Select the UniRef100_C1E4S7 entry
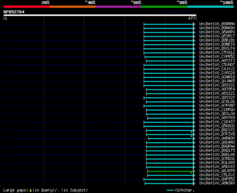This screenshot has height=193, width=237. tap(217, 122)
